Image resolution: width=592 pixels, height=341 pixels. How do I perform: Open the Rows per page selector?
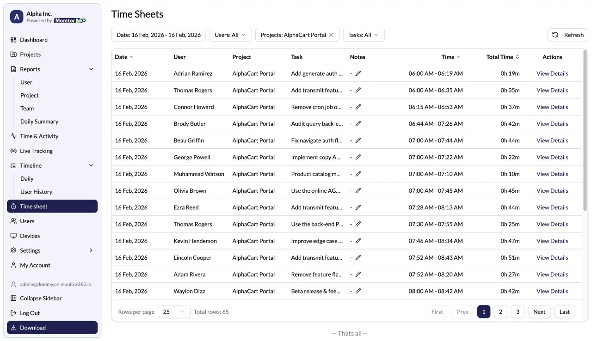(x=173, y=311)
